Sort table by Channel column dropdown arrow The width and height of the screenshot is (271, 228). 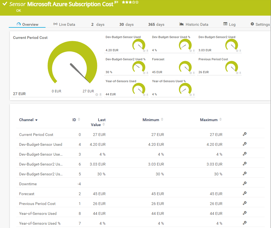(36, 120)
